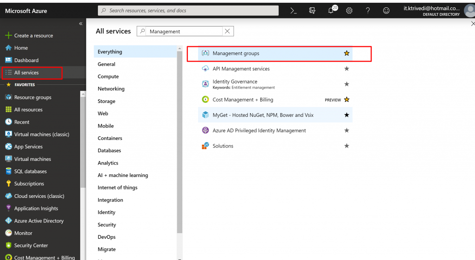The height and width of the screenshot is (260, 475).
Task: Unfavorite Management groups with its star
Action: click(x=347, y=53)
